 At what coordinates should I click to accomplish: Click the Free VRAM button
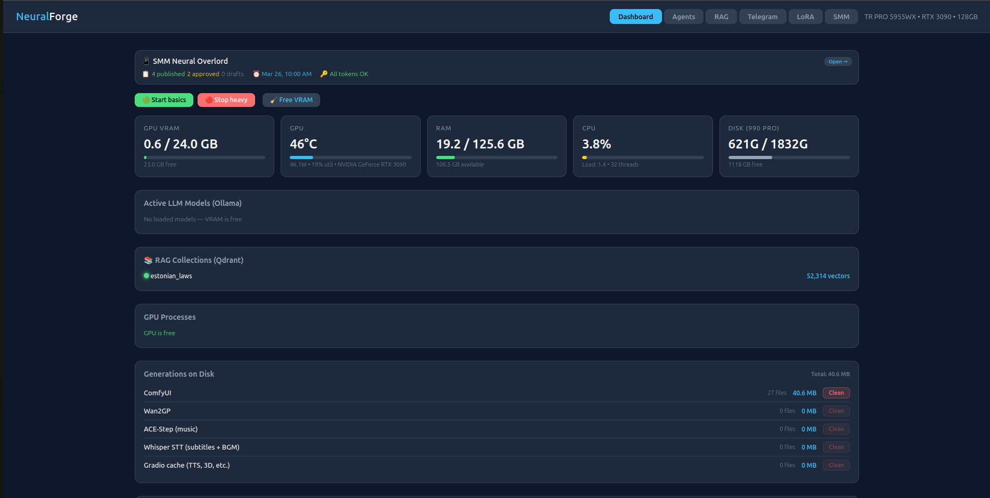point(291,100)
